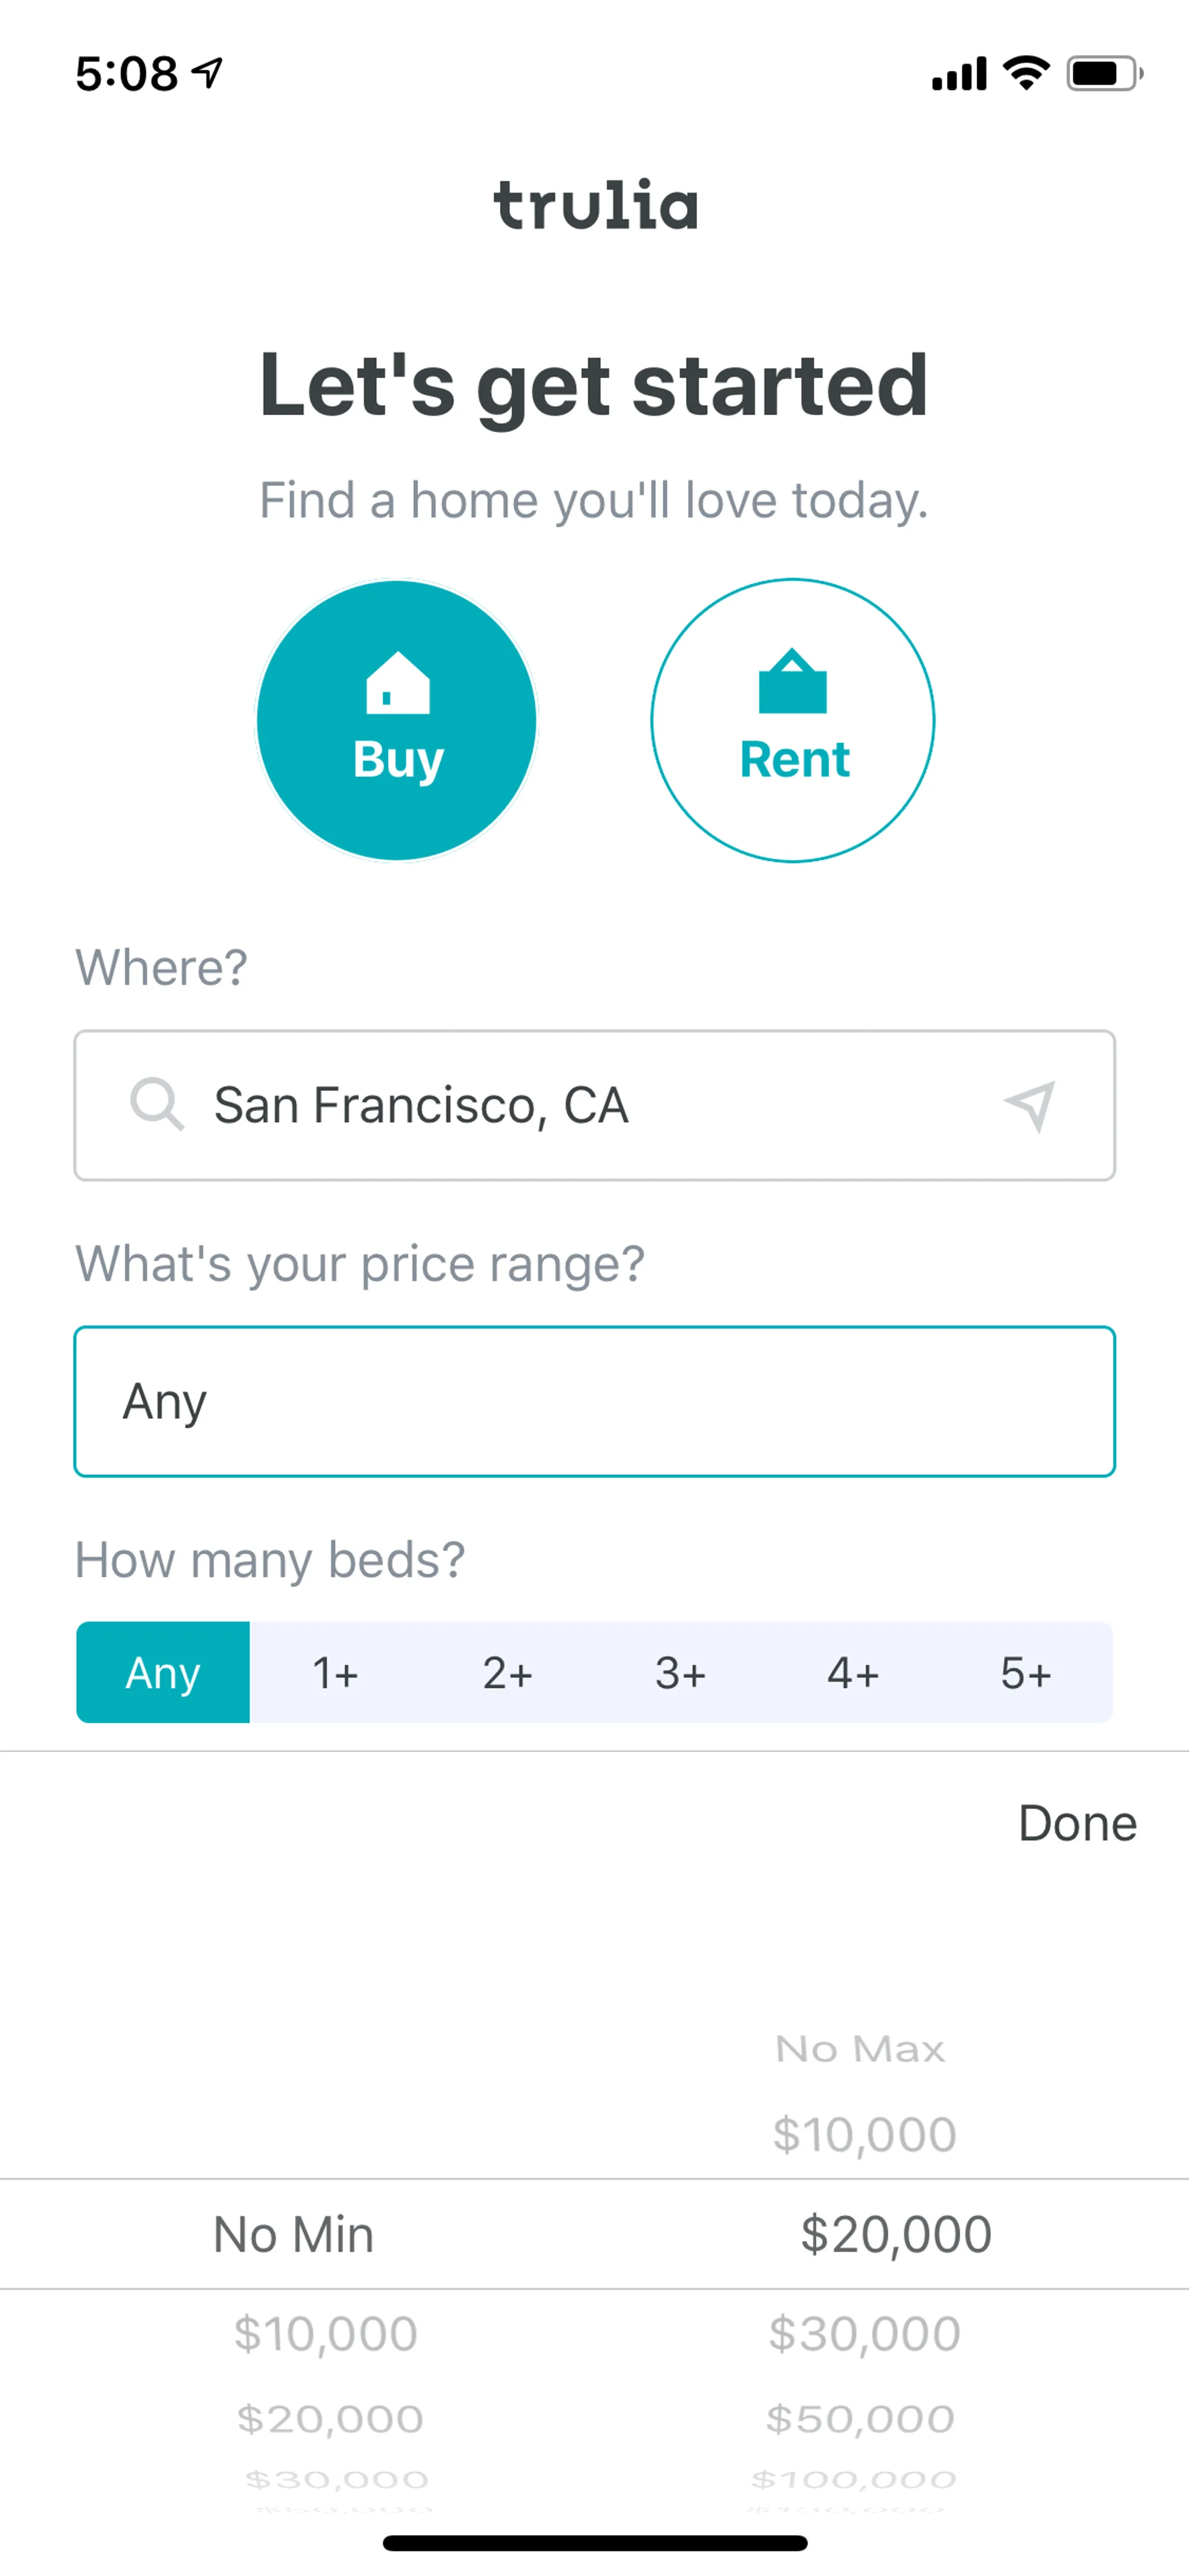Tap the search magnifier icon
1189x2576 pixels.
pyautogui.click(x=157, y=1105)
